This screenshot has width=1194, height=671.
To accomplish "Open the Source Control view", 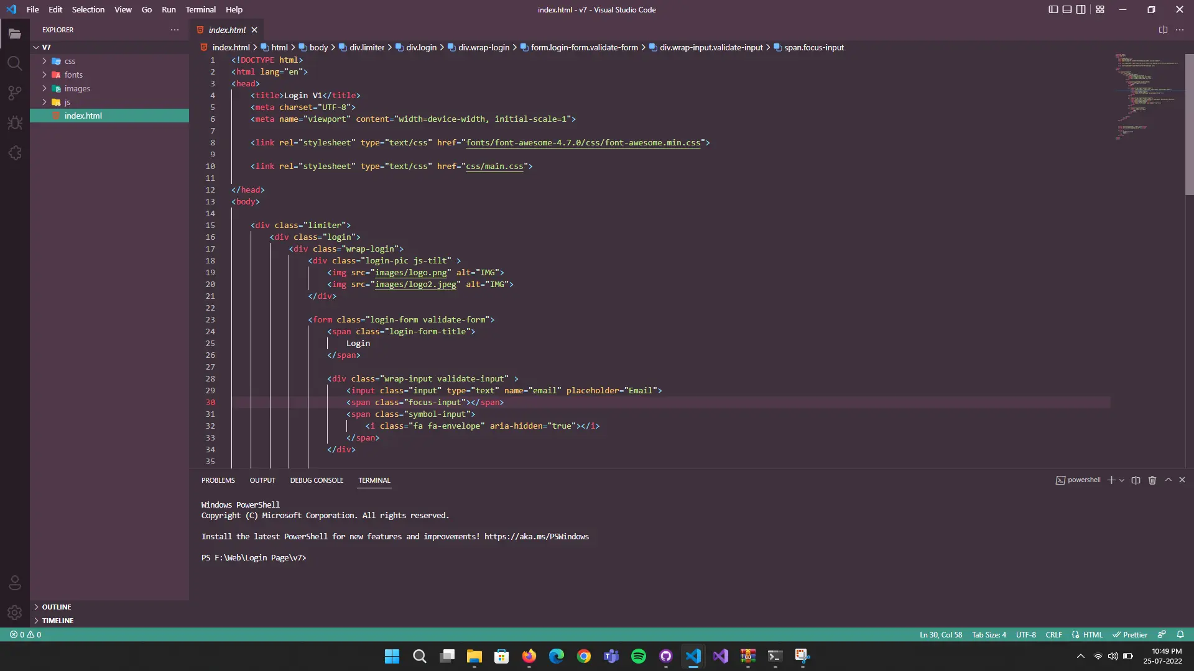I will (15, 93).
